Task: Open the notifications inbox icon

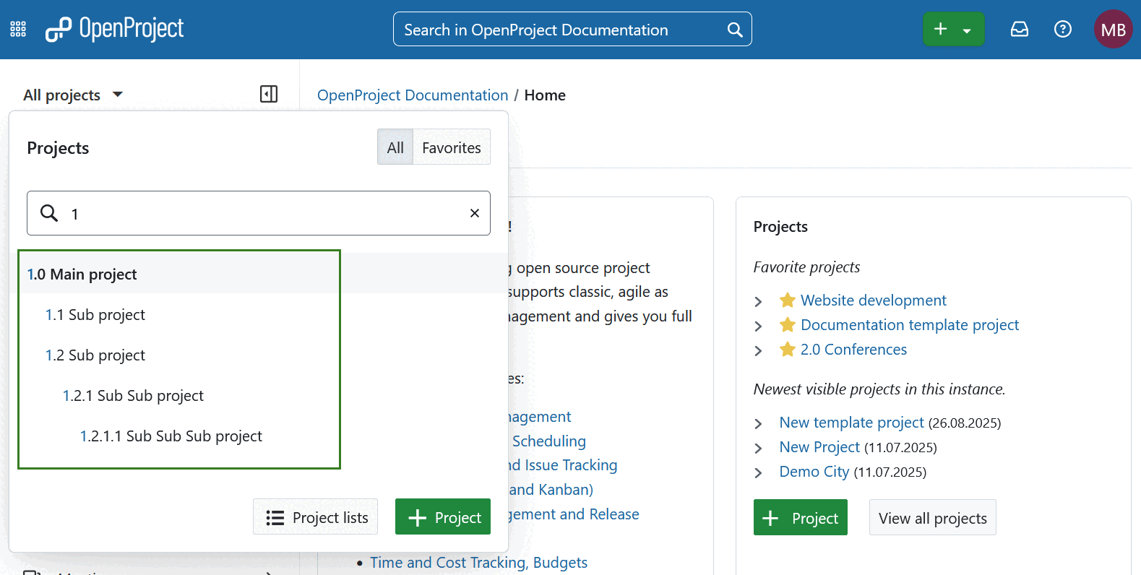Action: (x=1019, y=29)
